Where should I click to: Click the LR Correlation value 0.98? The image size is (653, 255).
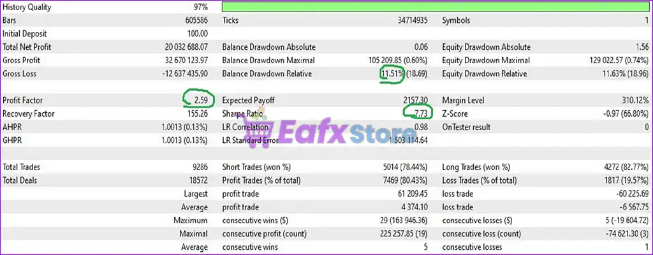pos(421,127)
